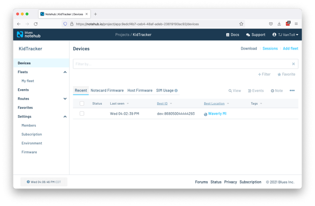The width and height of the screenshot is (315, 206).
Task: Collapse the Fleets sidebar section
Action: (65, 72)
